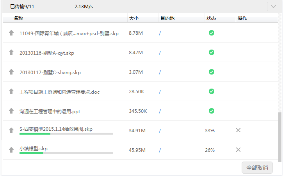Click green completed checkmark for 20130117-别墅C-shang.skp
Viewport: 283px width, 176px height.
coord(212,72)
